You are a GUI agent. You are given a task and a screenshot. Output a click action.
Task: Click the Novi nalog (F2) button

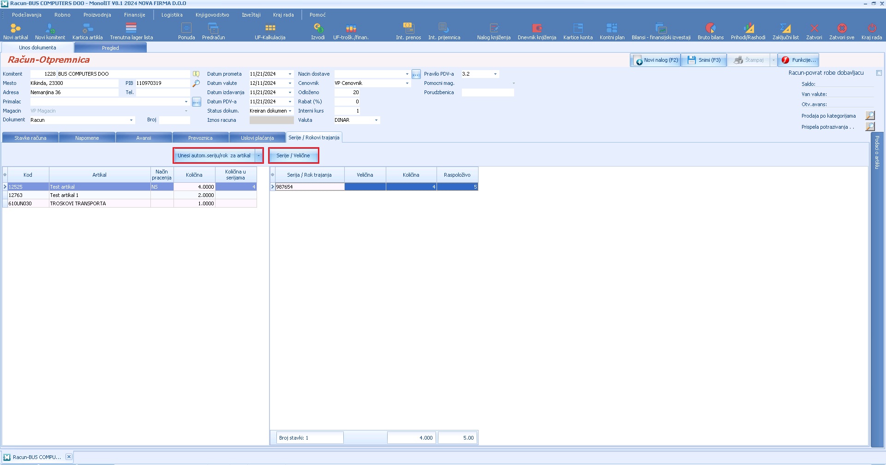pyautogui.click(x=656, y=60)
